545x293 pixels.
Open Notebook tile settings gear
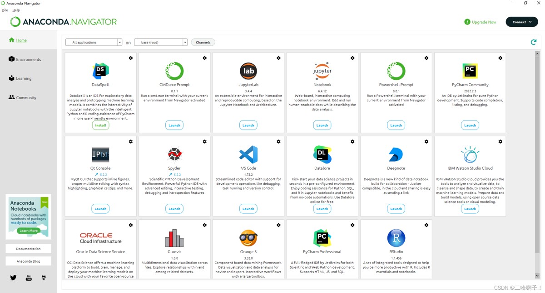click(352, 58)
